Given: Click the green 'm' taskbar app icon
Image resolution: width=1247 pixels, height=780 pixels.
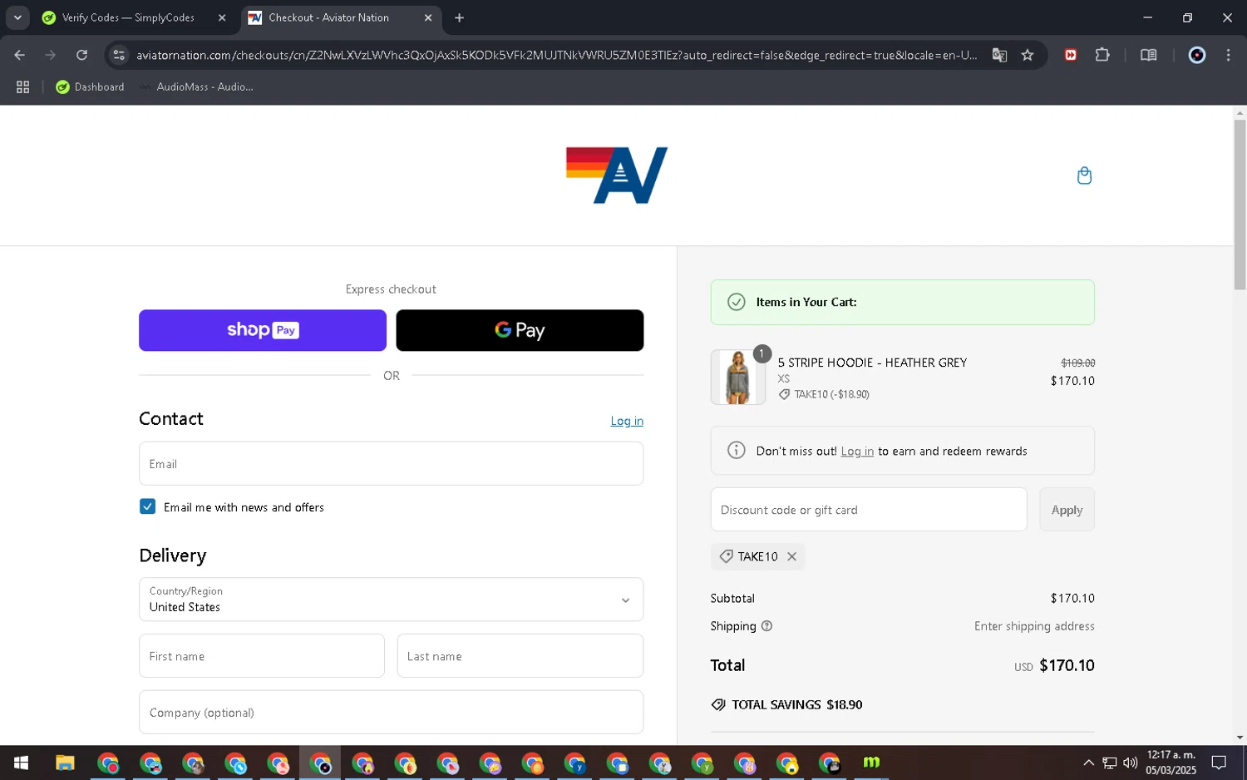Looking at the screenshot, I should point(870,763).
